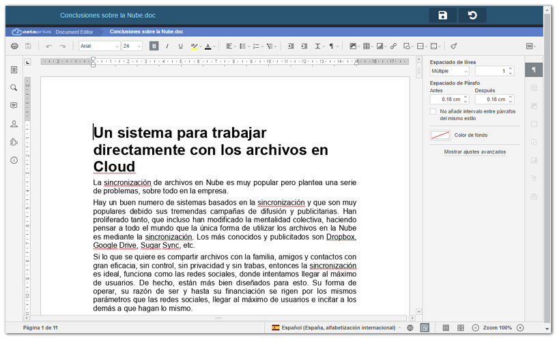Select the paragraph settings tab in right sidebar
This screenshot has height=340, width=557.
[534, 70]
